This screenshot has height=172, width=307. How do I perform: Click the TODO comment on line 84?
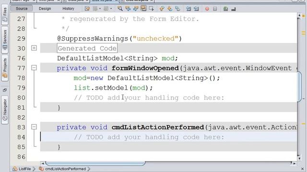tap(149, 137)
